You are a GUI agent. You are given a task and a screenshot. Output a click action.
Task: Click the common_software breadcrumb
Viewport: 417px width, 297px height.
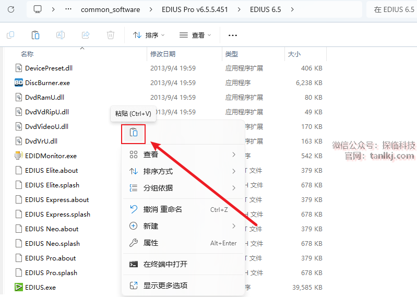(x=110, y=9)
